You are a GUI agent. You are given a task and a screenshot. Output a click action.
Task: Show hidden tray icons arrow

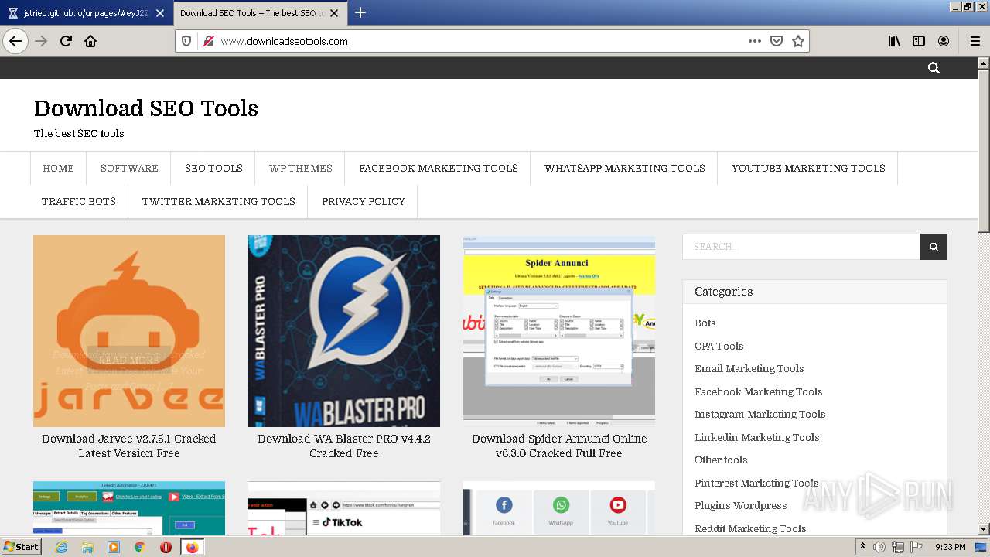(862, 547)
